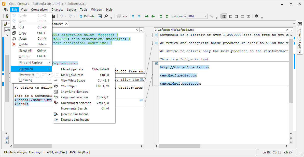Open the toolbar overflow arrow after the Find icon
Screen dimensions: 304x157
coord(111,18)
